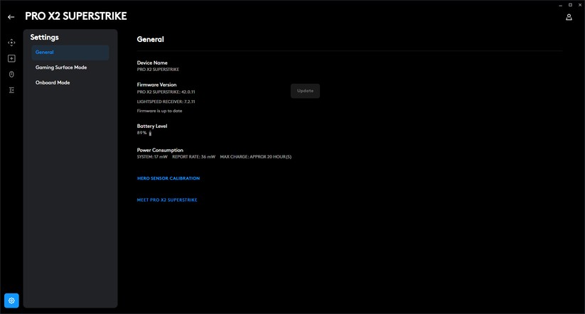The height and width of the screenshot is (314, 585).
Task: Click the battery icon next to 89%
Action: point(151,133)
